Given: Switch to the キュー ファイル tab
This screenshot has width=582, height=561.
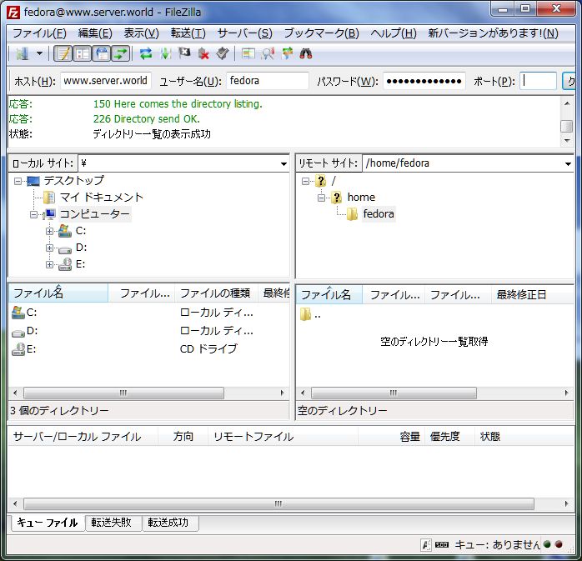Looking at the screenshot, I should coord(48,523).
